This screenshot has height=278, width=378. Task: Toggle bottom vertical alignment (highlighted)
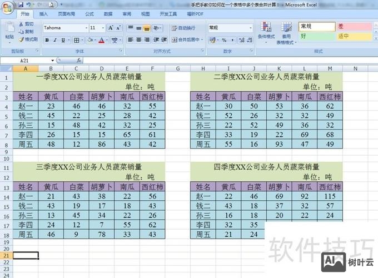tap(147, 28)
